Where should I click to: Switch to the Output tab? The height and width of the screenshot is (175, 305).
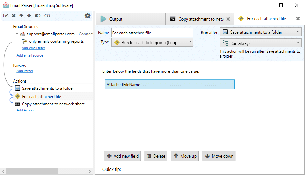[131, 19]
